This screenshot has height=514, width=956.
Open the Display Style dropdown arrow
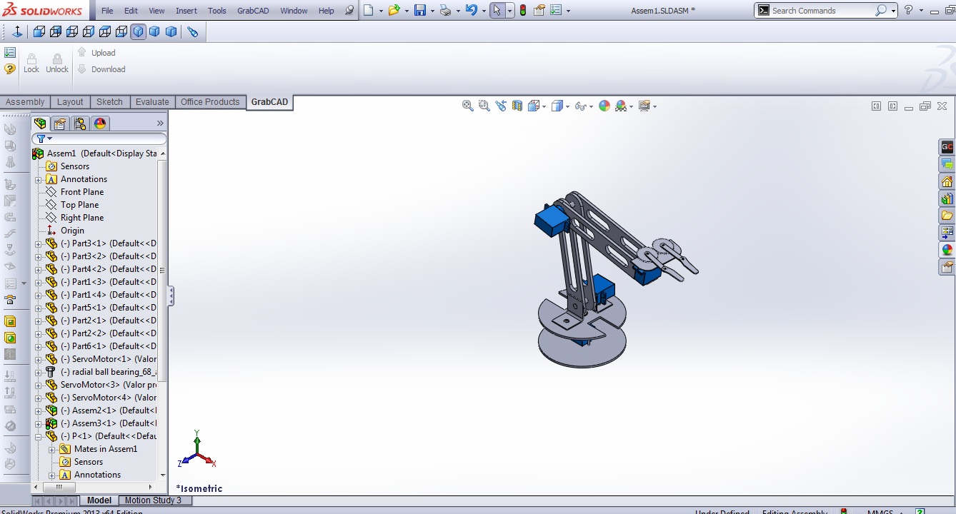click(567, 106)
